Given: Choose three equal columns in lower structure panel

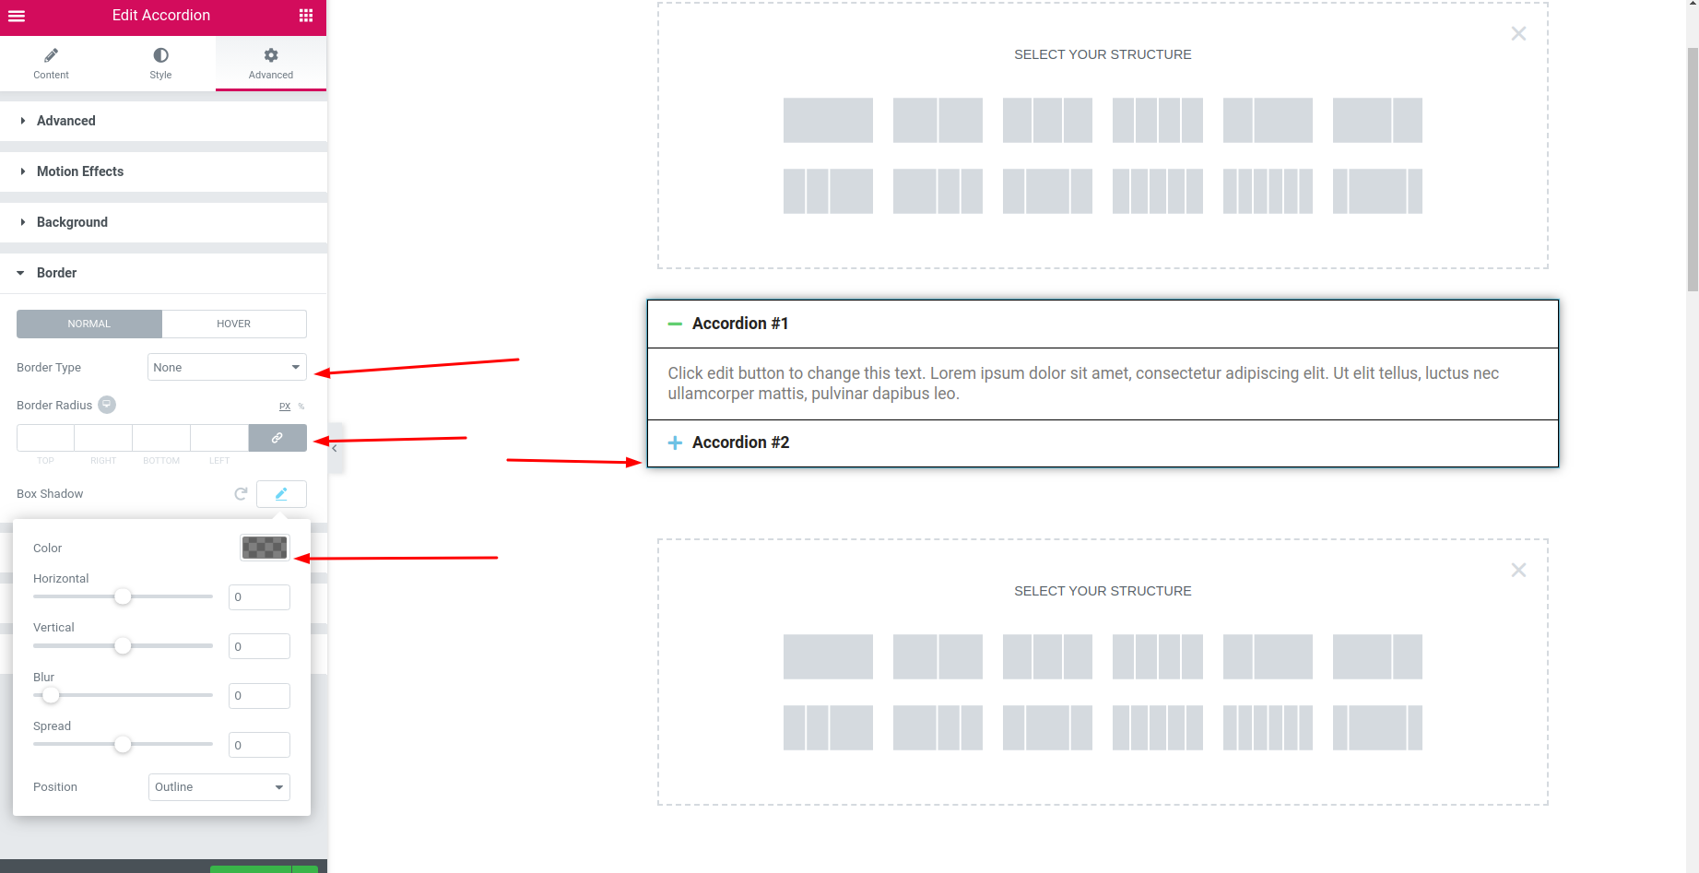Looking at the screenshot, I should (x=1047, y=657).
